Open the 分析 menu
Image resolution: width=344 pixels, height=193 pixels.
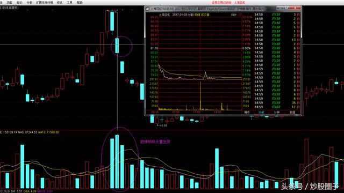[x=30, y=3]
